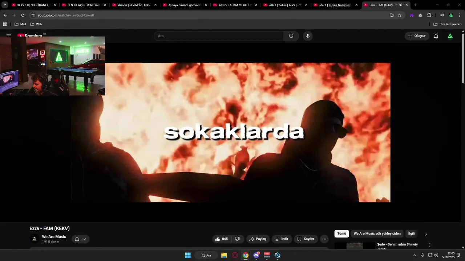
Task: Select the İlgili filter chip
Action: tap(411, 234)
